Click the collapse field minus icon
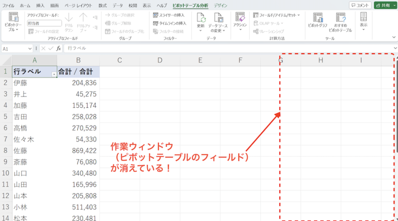This screenshot has width=398, height=221. click(x=95, y=27)
